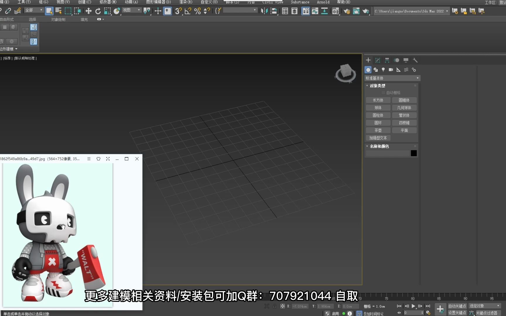
Task: Open the 标准基本体 category dropdown
Action: pyautogui.click(x=392, y=78)
